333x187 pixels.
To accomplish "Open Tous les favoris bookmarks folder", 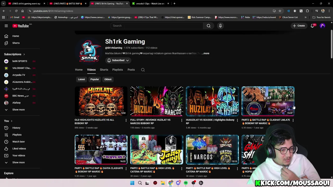I will pyautogui.click(x=322, y=17).
